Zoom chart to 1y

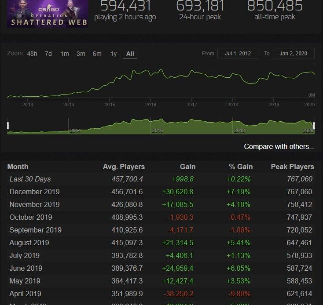(114, 54)
